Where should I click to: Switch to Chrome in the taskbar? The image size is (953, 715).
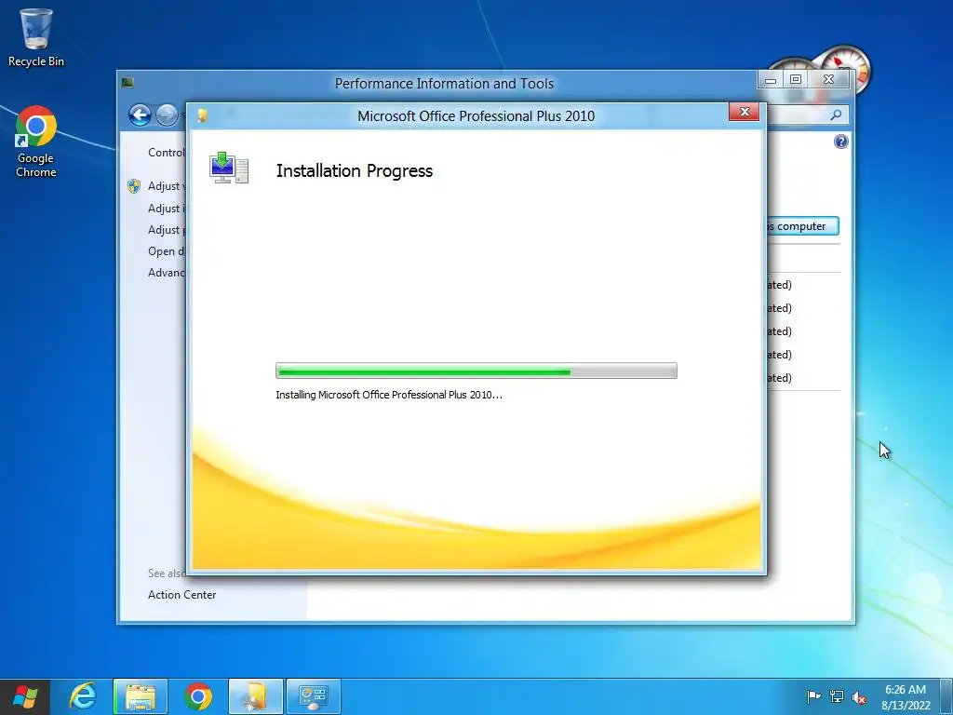point(198,696)
